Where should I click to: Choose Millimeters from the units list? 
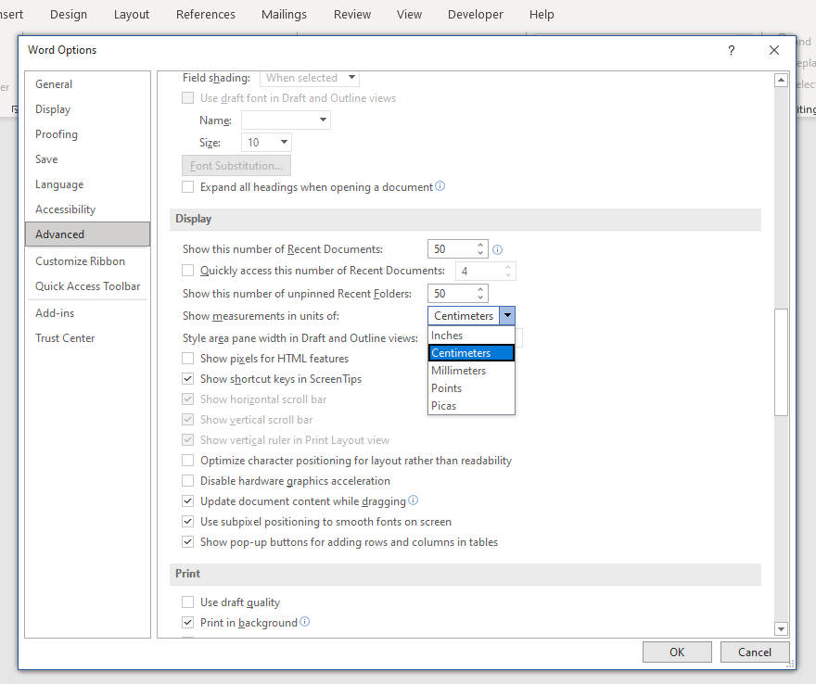(x=471, y=371)
